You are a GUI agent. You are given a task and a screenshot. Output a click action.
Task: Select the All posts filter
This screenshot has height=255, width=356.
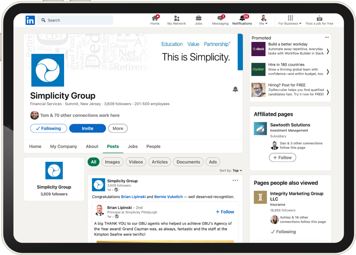pyautogui.click(x=93, y=162)
